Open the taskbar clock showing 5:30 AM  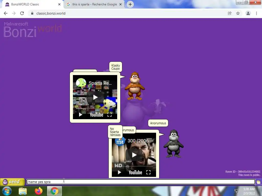coord(249,191)
